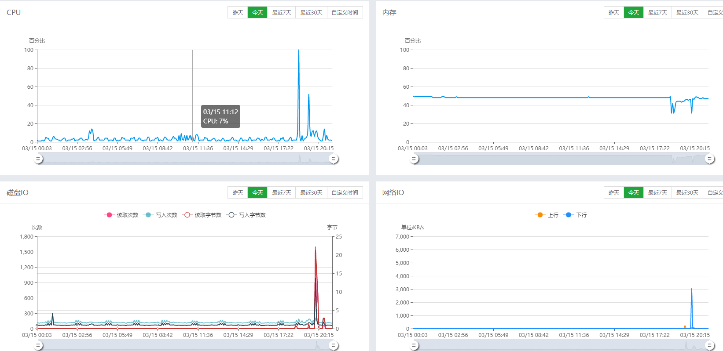
Task: Select 今天 in the 内存 panel
Action: [x=633, y=13]
